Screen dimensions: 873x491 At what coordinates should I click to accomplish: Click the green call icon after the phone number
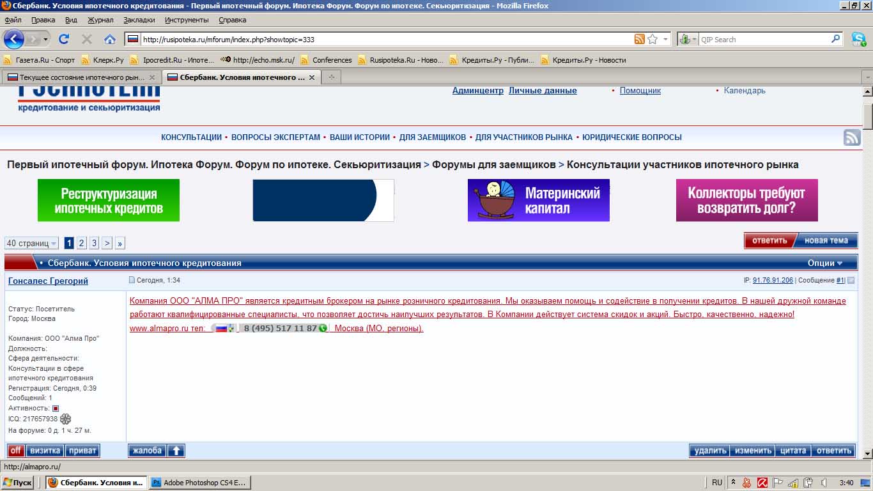[323, 328]
